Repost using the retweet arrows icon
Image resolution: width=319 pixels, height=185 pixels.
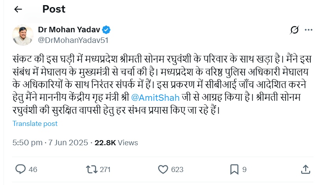point(91,169)
